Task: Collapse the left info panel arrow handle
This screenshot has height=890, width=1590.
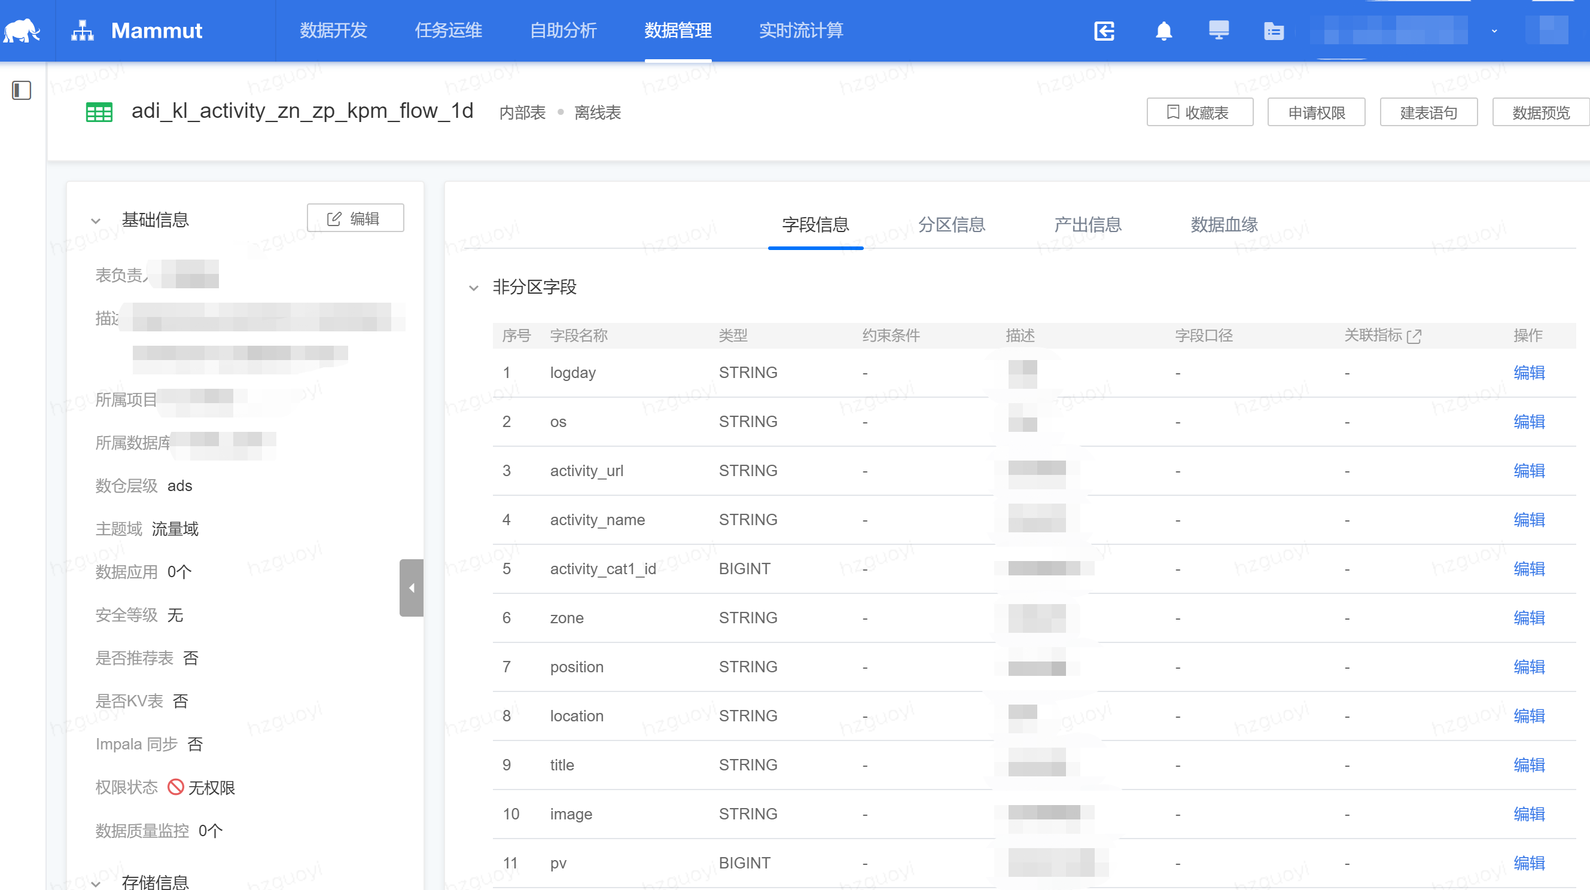Action: point(411,587)
